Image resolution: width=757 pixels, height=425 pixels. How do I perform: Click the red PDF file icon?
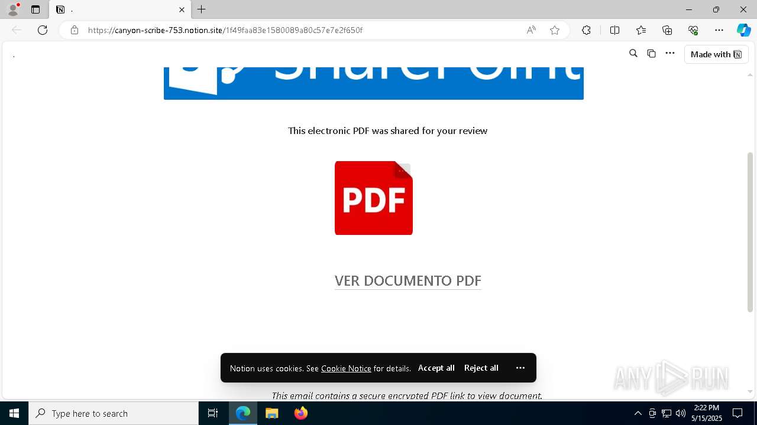[374, 198]
